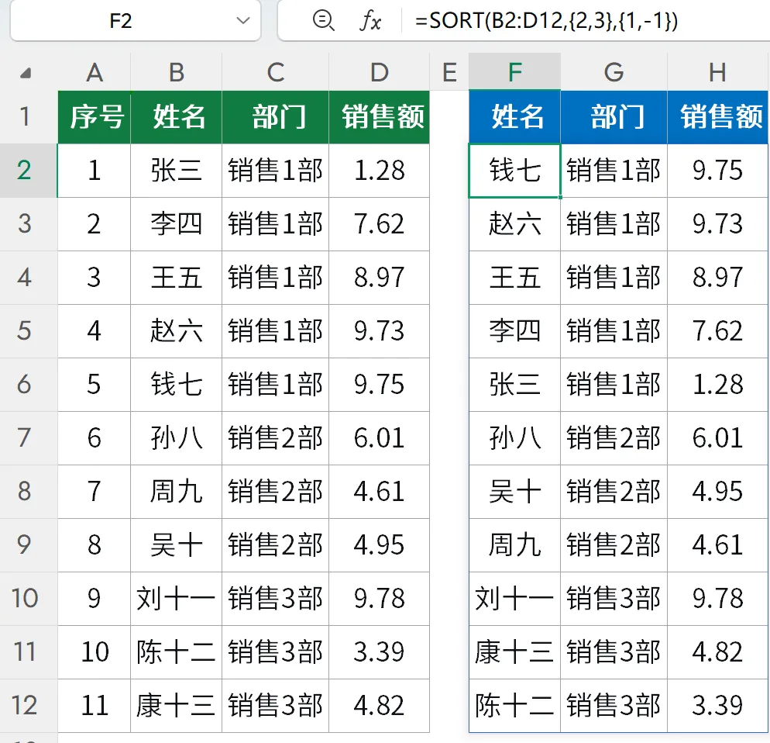Click cell G12 containing 销售3部

pyautogui.click(x=614, y=706)
